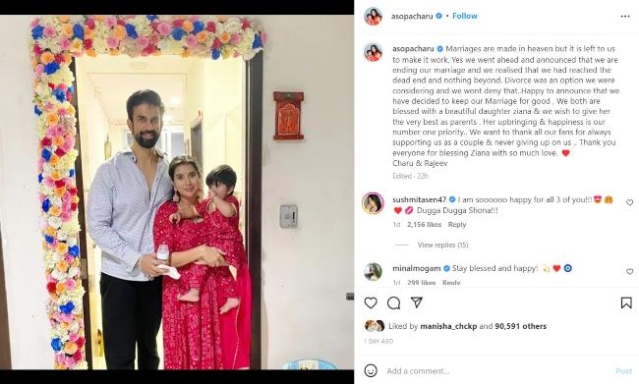Open the family photo image

(x=177, y=192)
